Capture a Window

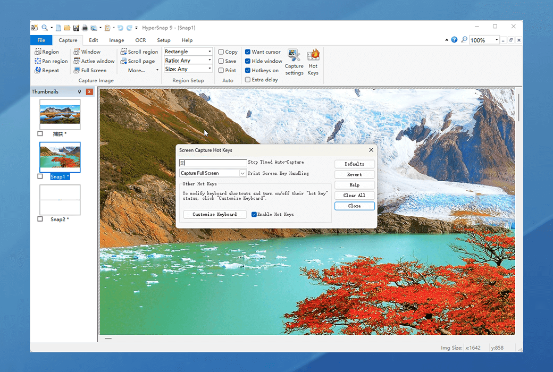(87, 52)
